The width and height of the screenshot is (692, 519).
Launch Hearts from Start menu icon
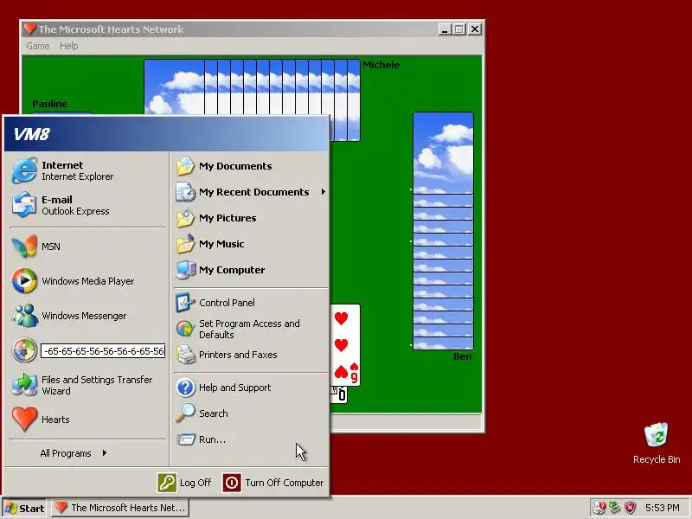coord(24,419)
